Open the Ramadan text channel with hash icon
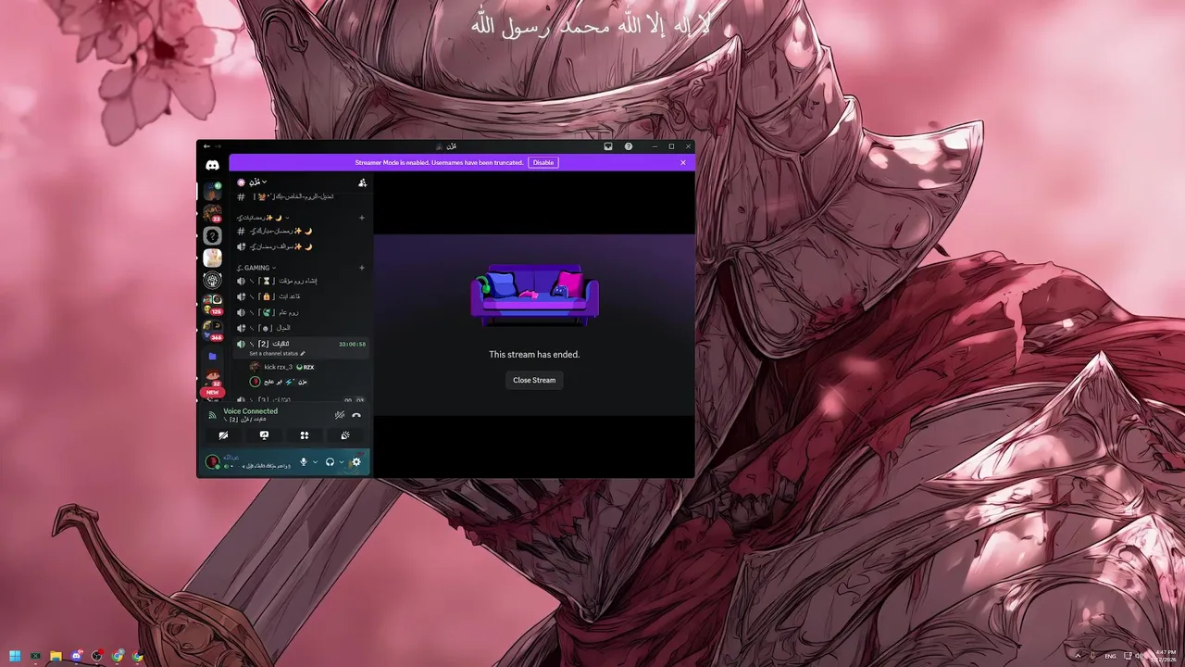The width and height of the screenshot is (1185, 667). pyautogui.click(x=303, y=231)
